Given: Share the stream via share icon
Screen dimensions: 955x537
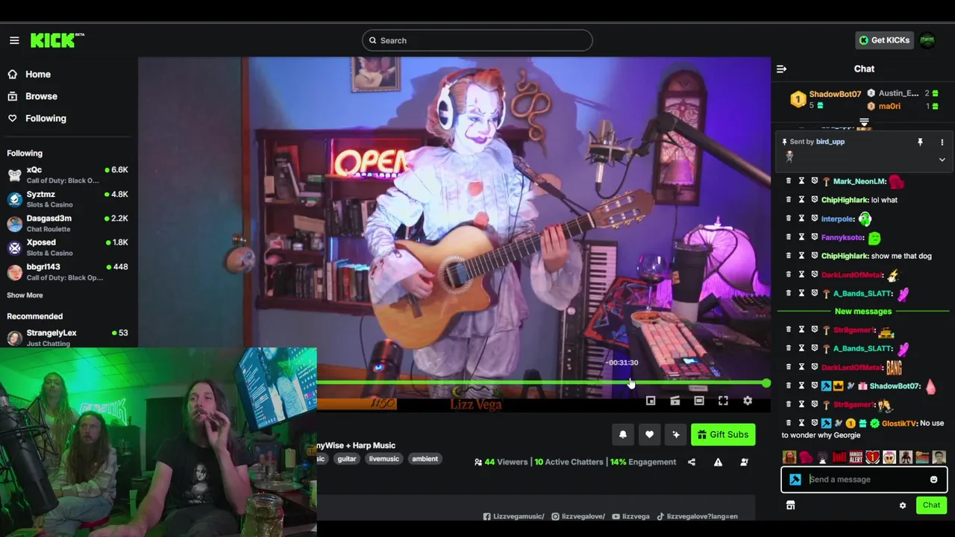Looking at the screenshot, I should [x=692, y=462].
